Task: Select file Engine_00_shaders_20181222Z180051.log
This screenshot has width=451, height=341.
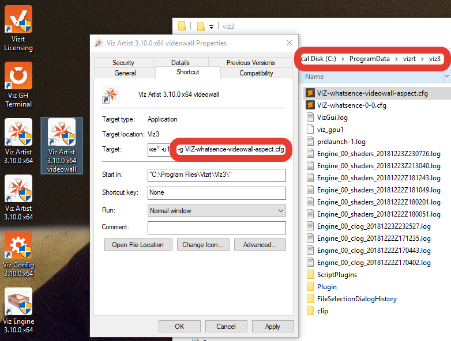Action: tap(378, 214)
